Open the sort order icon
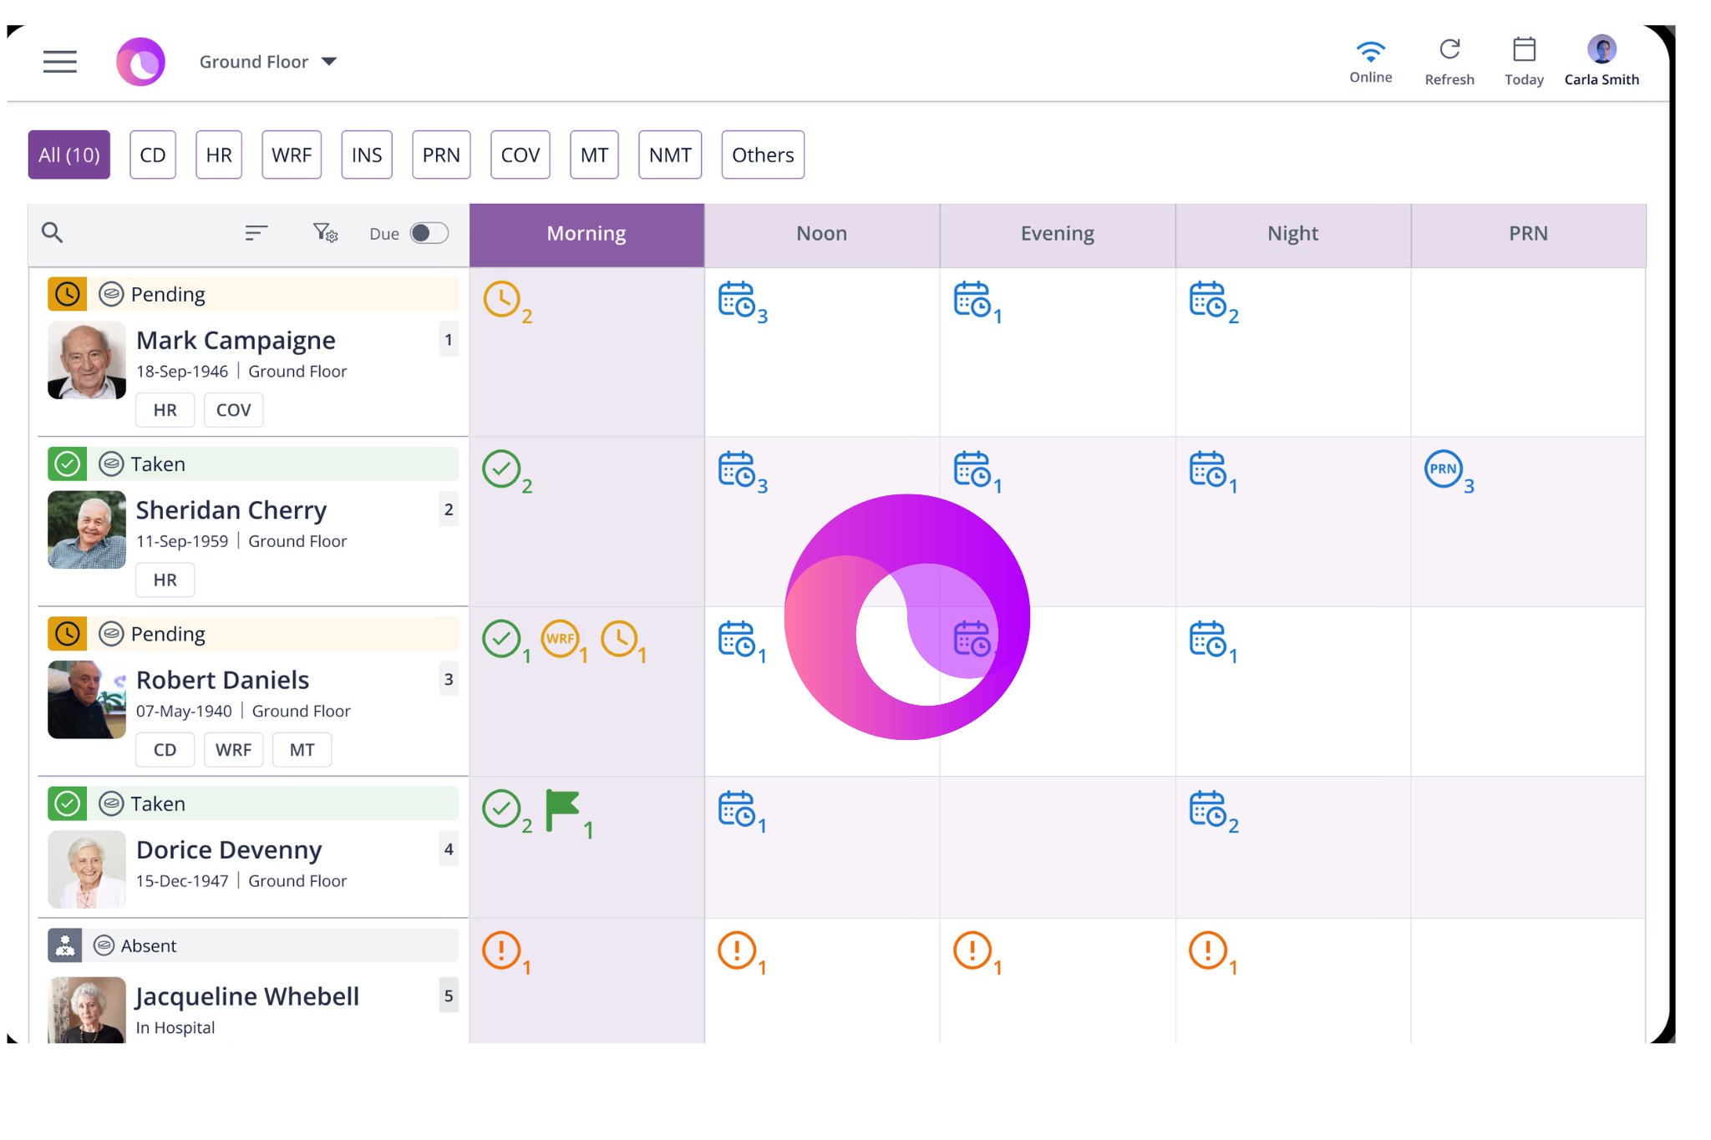Image resolution: width=1711 pixels, height=1140 pixels. tap(256, 233)
